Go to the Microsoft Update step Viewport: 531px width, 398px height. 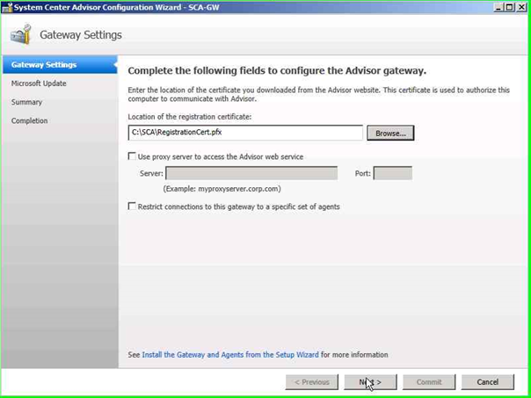pyautogui.click(x=39, y=83)
